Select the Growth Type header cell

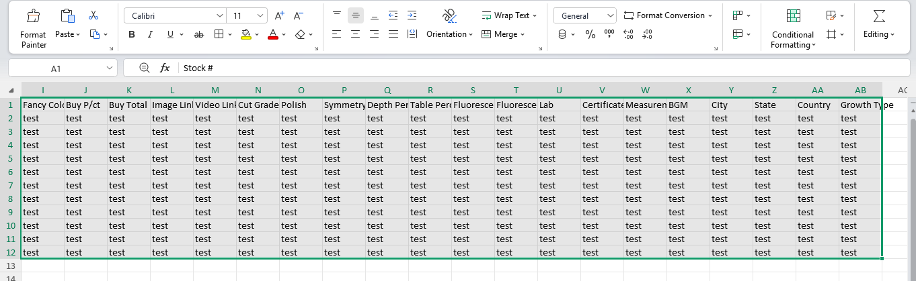pos(861,105)
